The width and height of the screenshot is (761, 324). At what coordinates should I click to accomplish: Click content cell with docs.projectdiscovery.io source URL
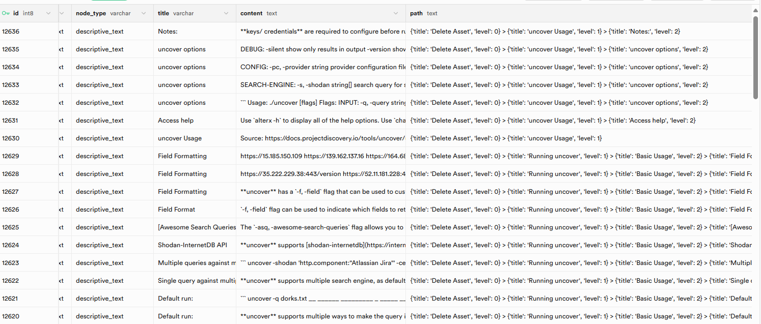[321, 138]
